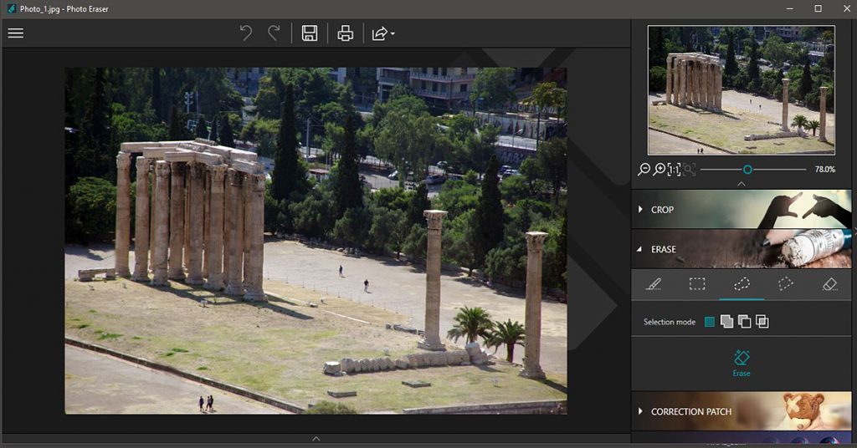This screenshot has width=857, height=448.
Task: Select the marker brush selection tool
Action: click(654, 284)
